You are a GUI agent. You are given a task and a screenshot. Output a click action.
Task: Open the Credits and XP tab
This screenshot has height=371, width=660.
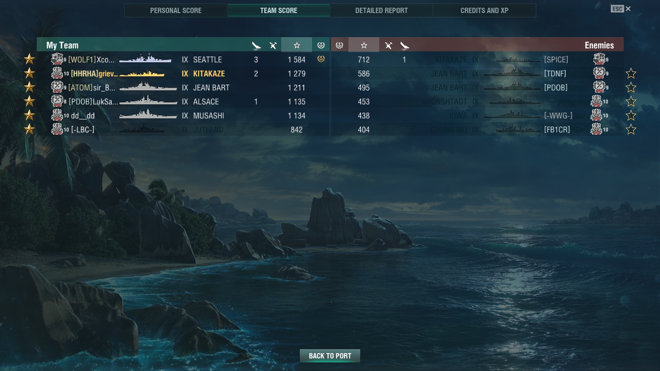[x=485, y=10]
